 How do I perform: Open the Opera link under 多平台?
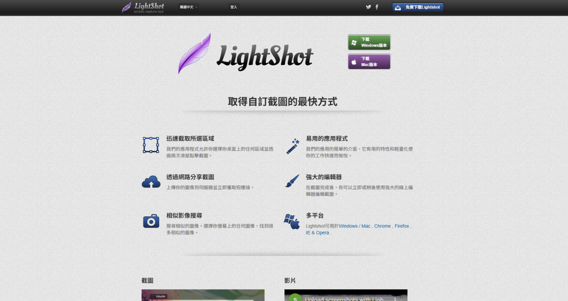tap(322, 233)
